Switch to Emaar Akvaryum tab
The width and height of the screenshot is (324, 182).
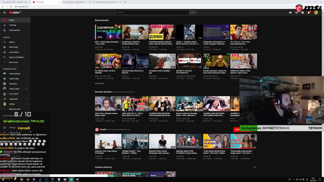click(x=107, y=2)
